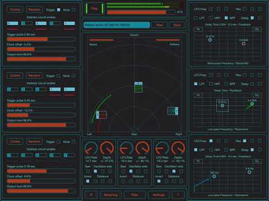Click the question mark help button
Viewport: 269px width, 201px height.
(x=178, y=195)
